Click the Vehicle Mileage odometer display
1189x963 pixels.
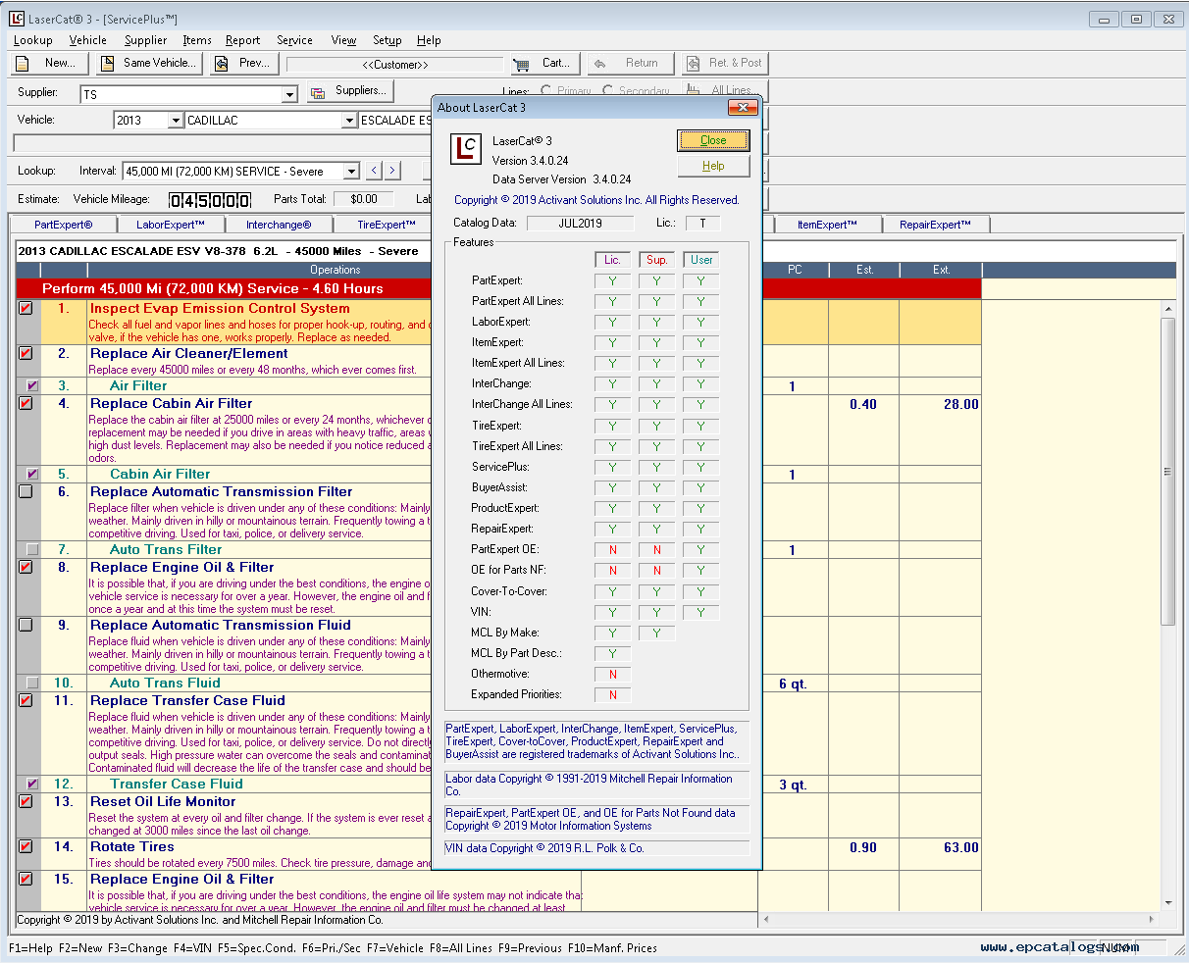[x=211, y=200]
